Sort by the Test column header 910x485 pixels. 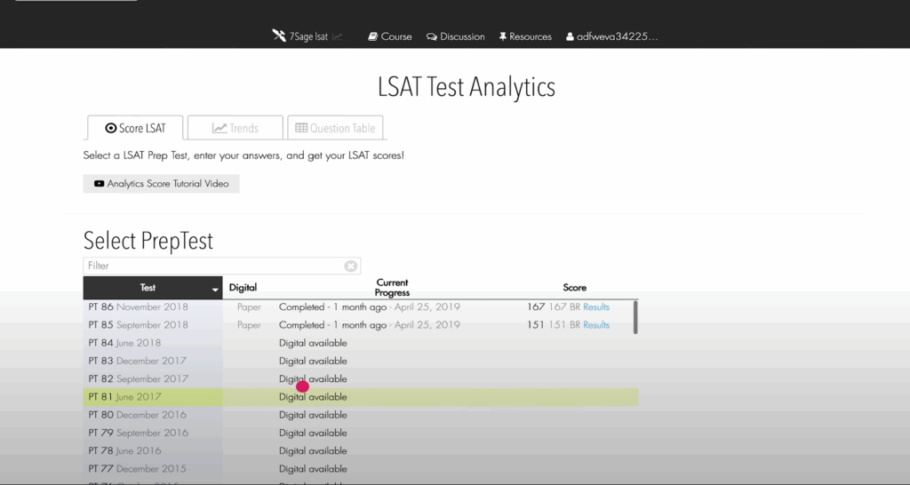click(x=153, y=288)
